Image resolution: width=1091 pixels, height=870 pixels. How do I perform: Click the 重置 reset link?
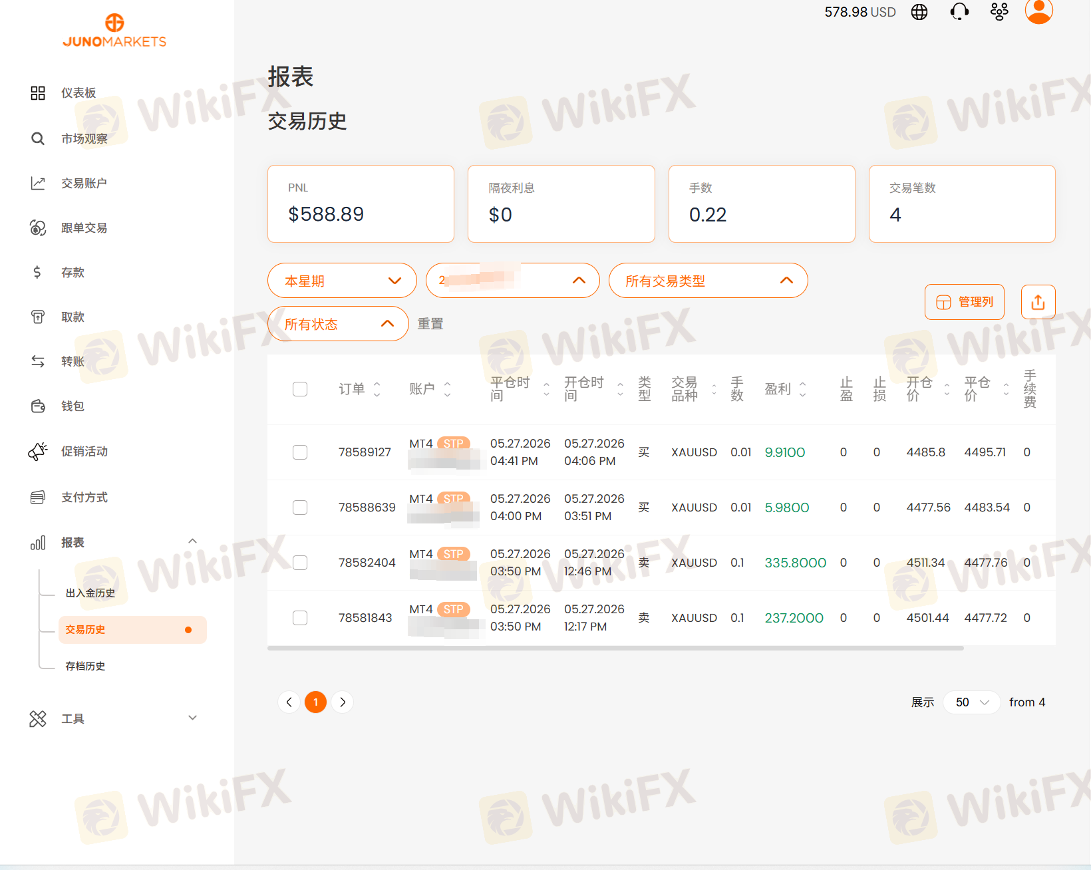point(430,324)
